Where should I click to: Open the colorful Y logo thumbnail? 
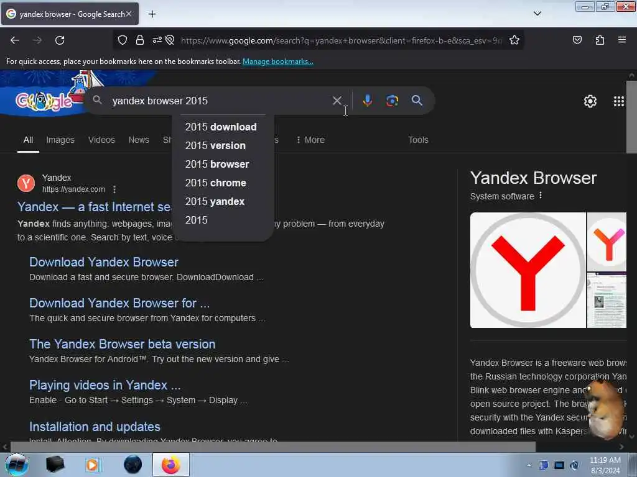[x=607, y=242]
